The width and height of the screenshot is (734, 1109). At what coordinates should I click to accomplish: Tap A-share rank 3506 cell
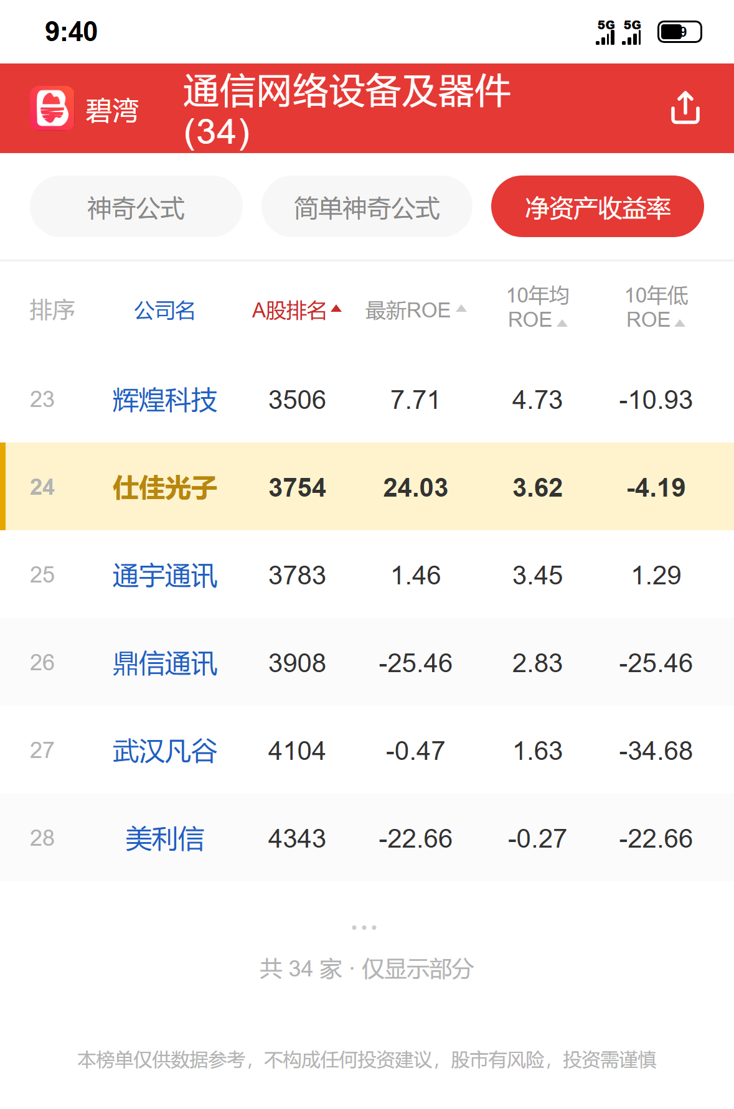tap(297, 400)
